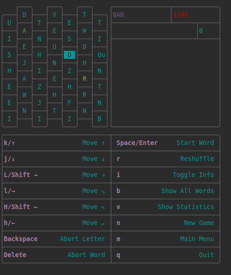
Task: Select the D tile above green A
Action: pyautogui.click(x=24, y=15)
